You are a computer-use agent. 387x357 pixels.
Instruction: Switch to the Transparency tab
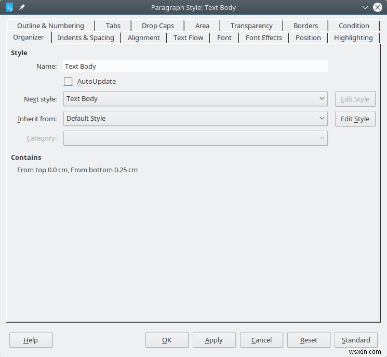tap(251, 25)
